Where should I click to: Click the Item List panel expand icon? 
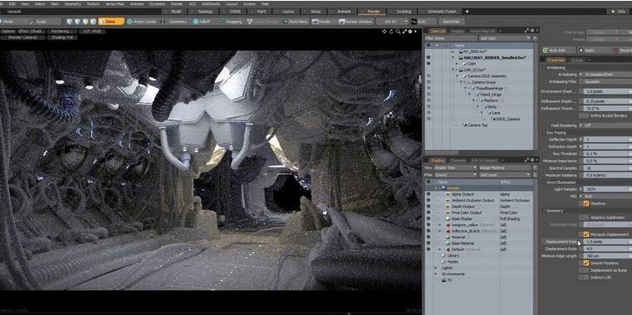click(x=527, y=30)
